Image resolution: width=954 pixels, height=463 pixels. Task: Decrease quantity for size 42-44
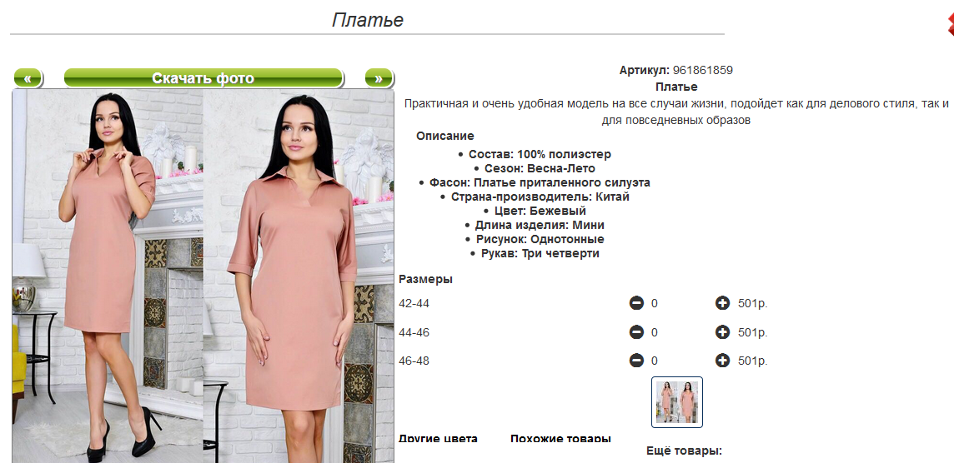[636, 302]
